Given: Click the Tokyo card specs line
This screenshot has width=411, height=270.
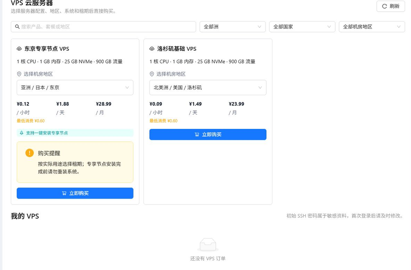Looking at the screenshot, I should click(69, 62).
